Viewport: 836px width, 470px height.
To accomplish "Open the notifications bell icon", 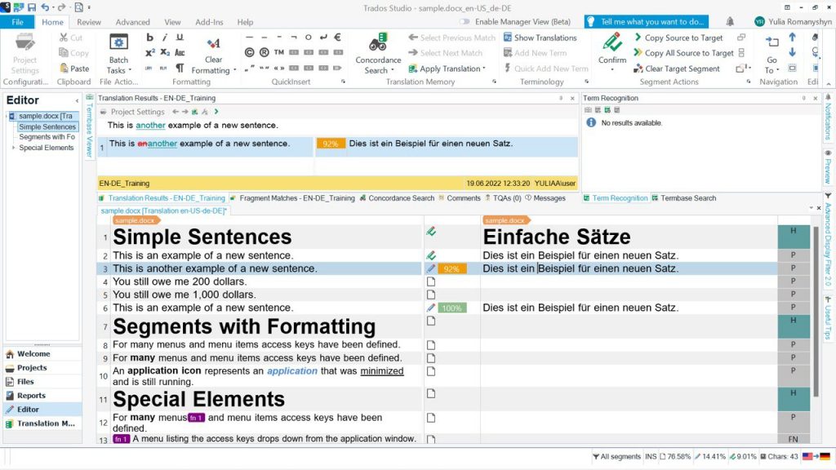I will click(730, 21).
